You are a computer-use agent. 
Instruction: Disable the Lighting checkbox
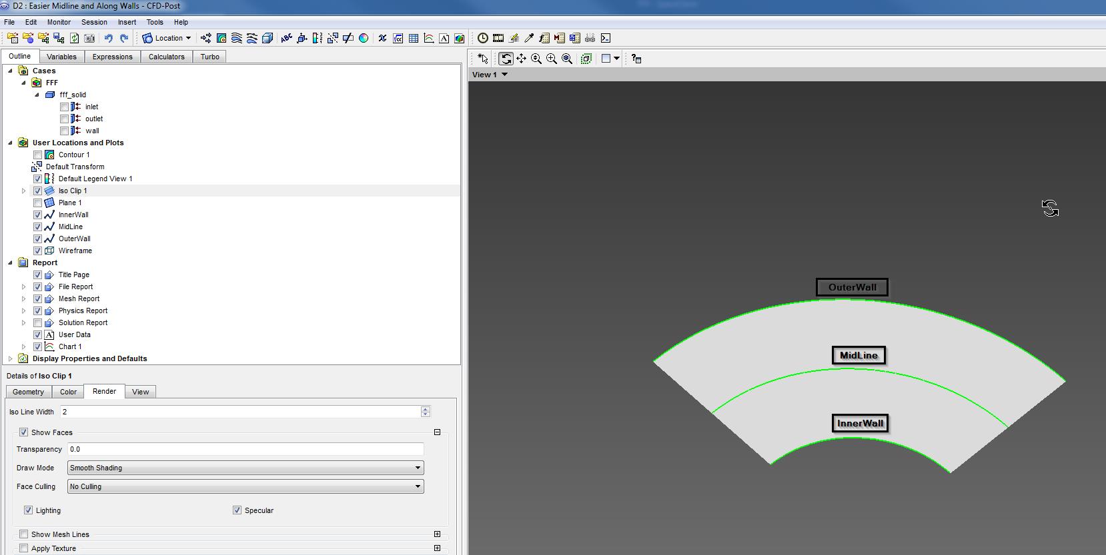(28, 510)
